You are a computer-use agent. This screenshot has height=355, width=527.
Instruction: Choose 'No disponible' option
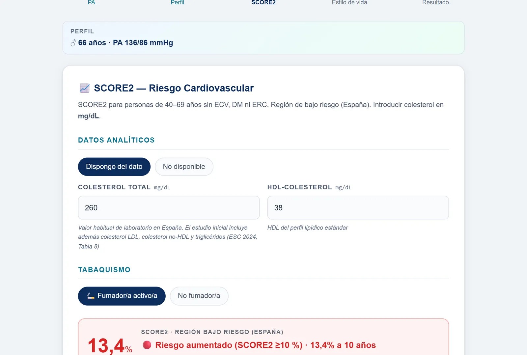[184, 167]
